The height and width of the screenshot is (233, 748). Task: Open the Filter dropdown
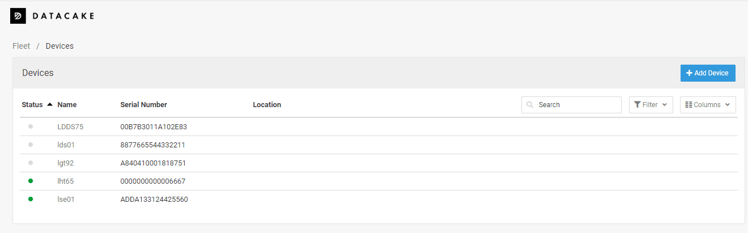click(x=651, y=105)
